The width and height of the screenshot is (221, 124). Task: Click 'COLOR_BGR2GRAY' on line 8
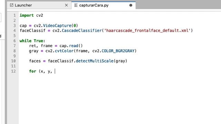click(x=118, y=51)
